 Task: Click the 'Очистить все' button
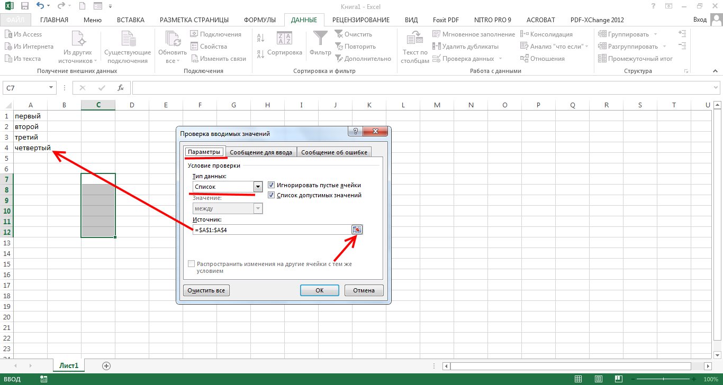[x=206, y=290]
